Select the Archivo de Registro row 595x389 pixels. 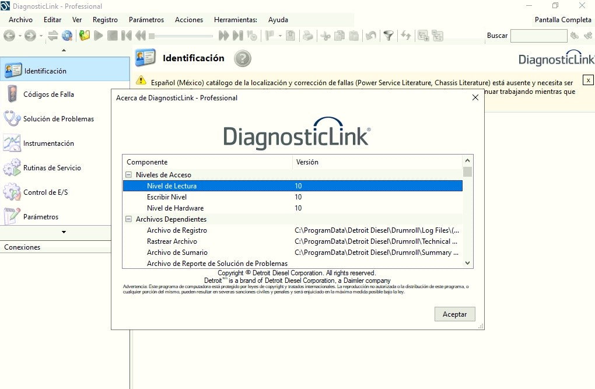tap(293, 230)
